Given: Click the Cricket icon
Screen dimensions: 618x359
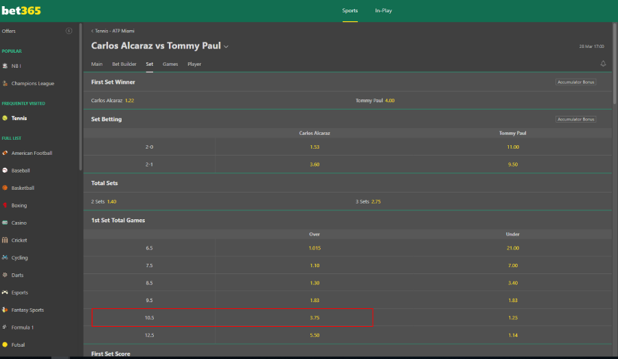Looking at the screenshot, I should [x=5, y=240].
